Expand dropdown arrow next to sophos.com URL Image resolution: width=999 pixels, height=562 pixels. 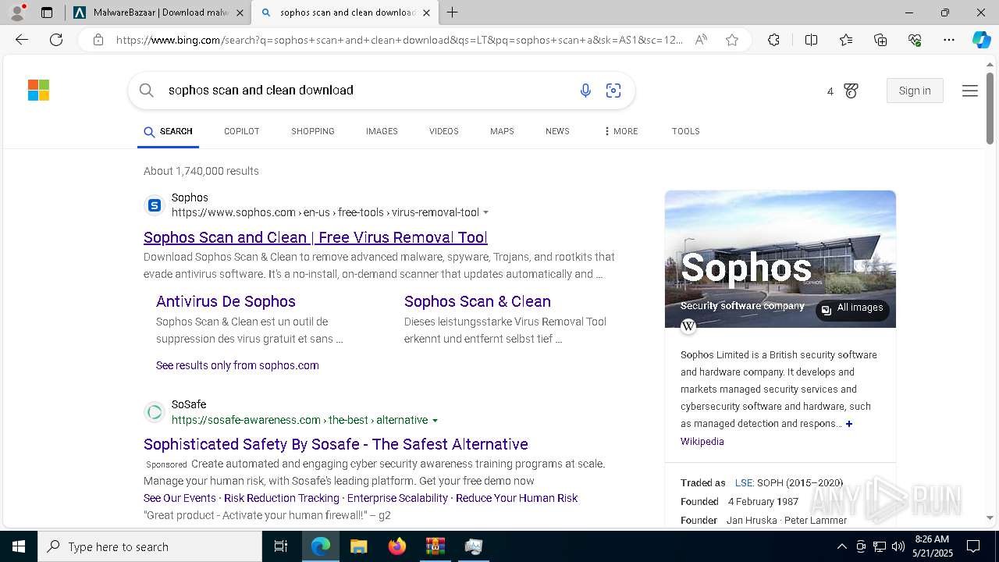pyautogui.click(x=486, y=213)
